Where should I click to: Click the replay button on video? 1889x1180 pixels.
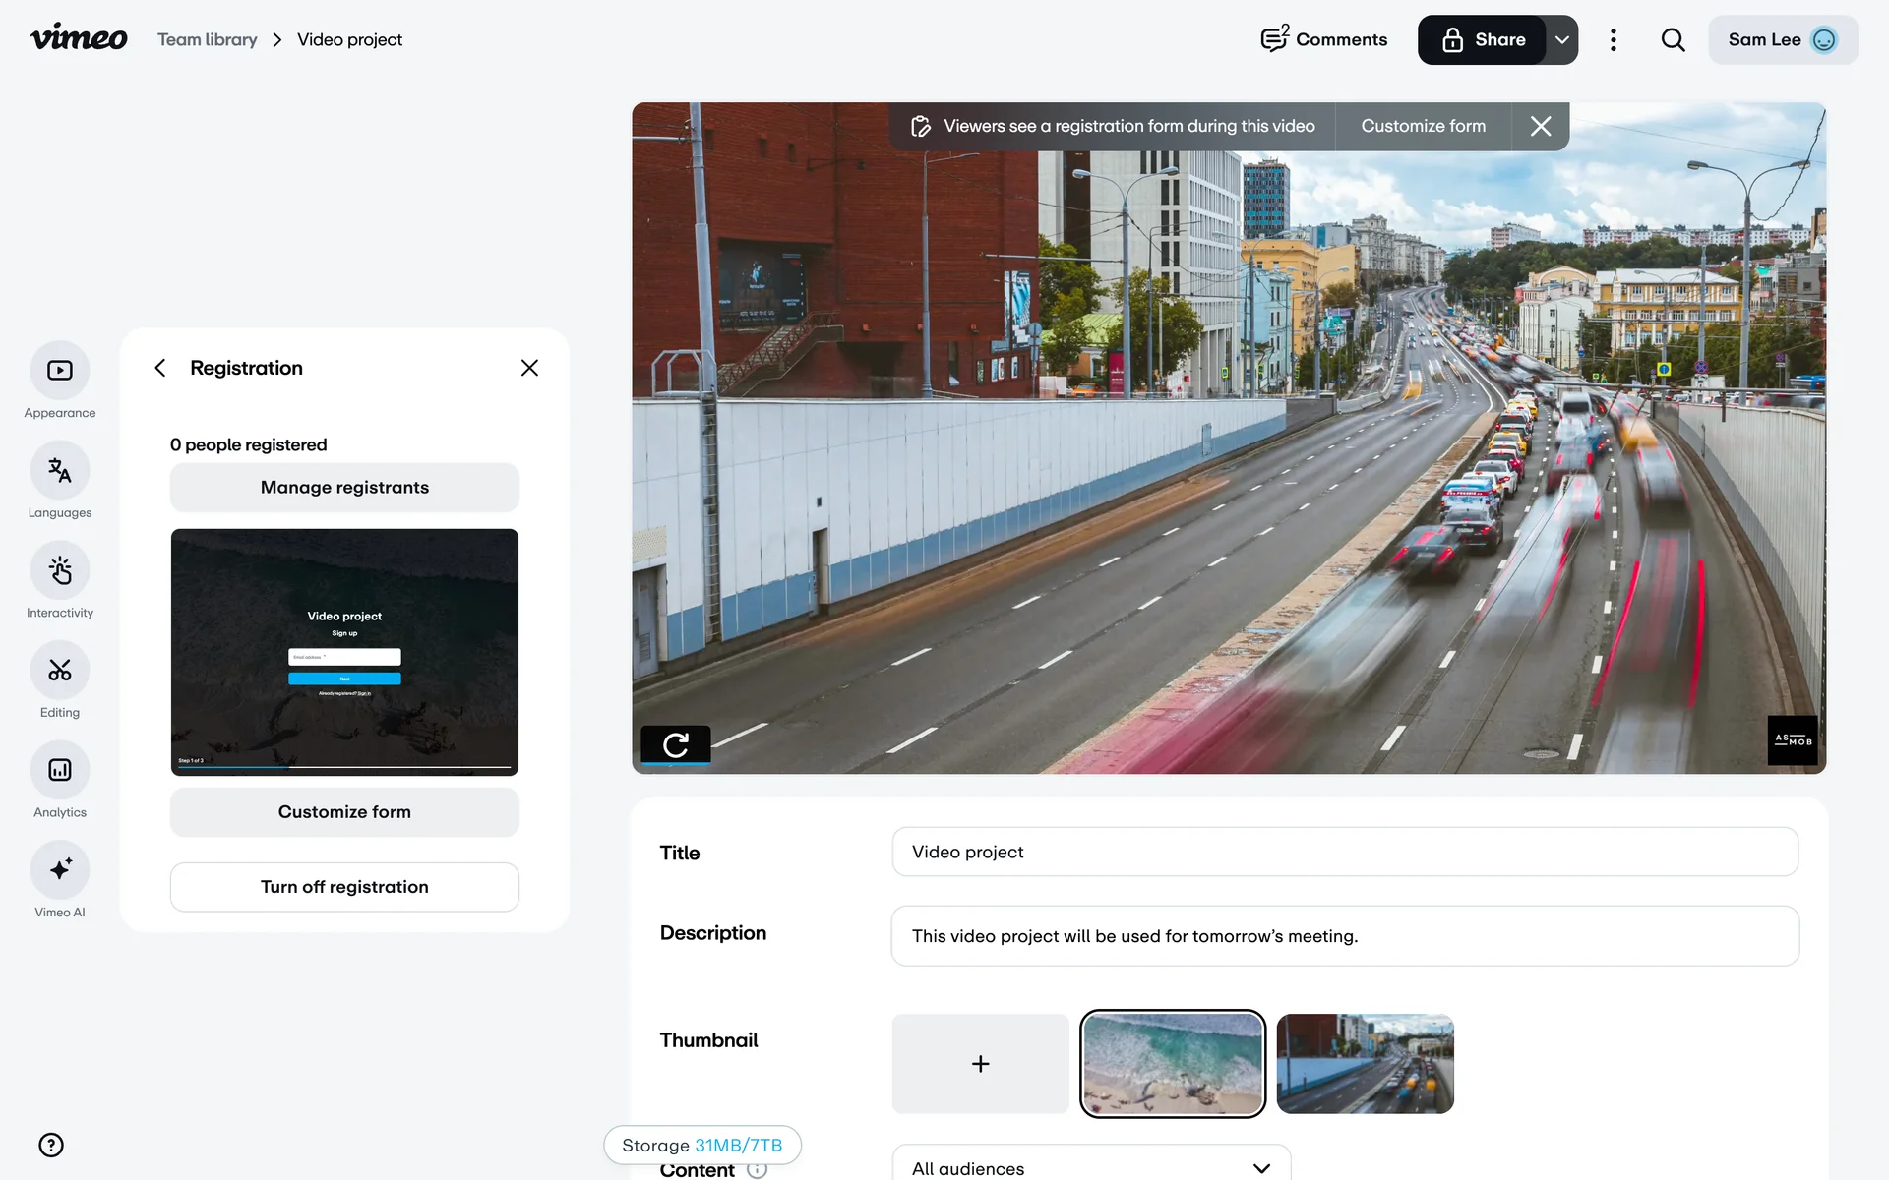[676, 745]
